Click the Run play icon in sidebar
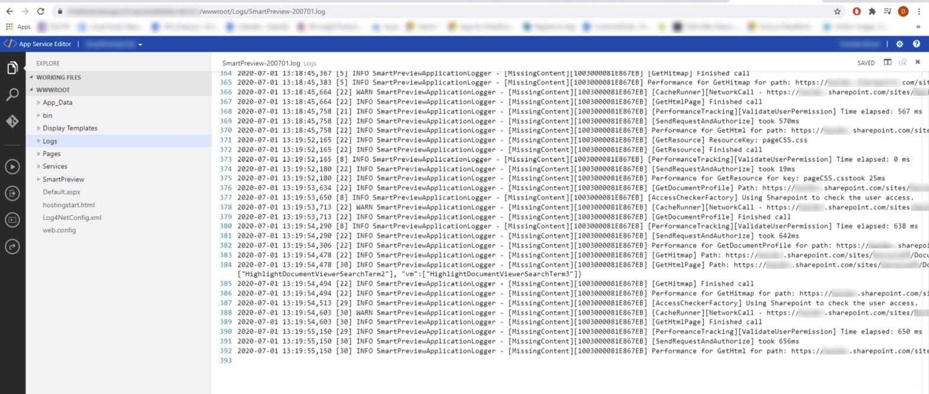 (12, 167)
